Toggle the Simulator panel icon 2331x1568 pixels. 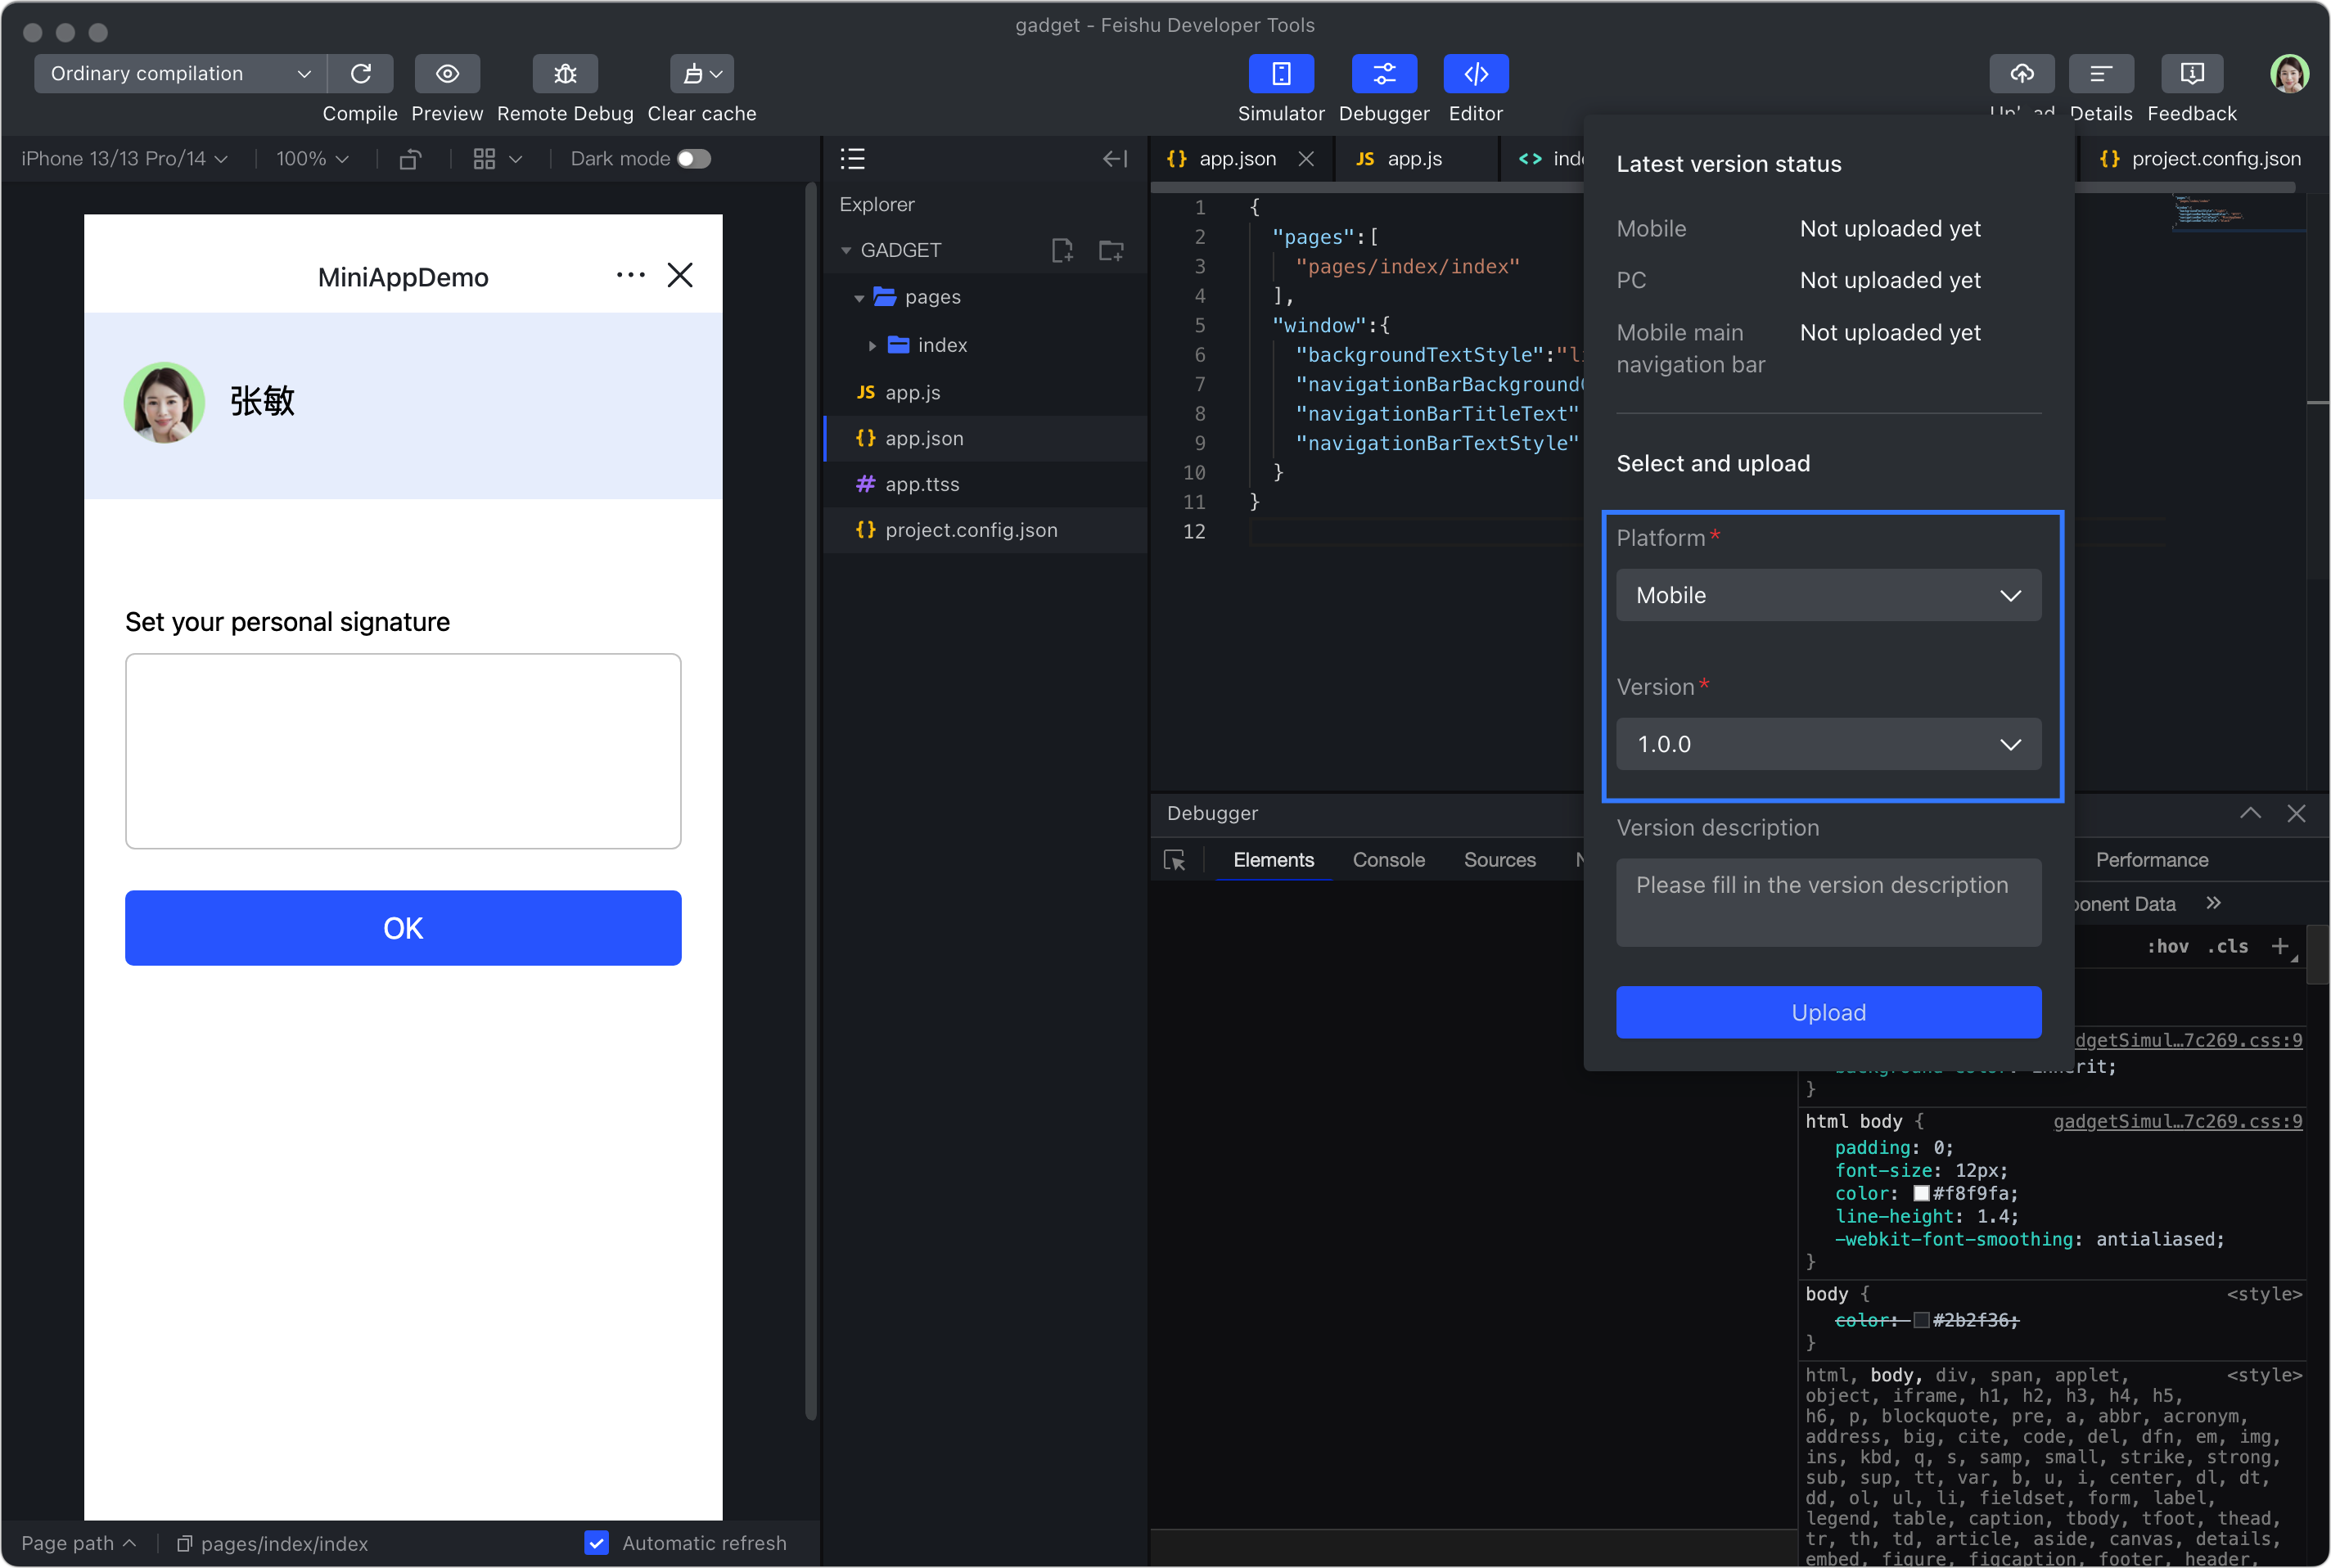tap(1281, 74)
